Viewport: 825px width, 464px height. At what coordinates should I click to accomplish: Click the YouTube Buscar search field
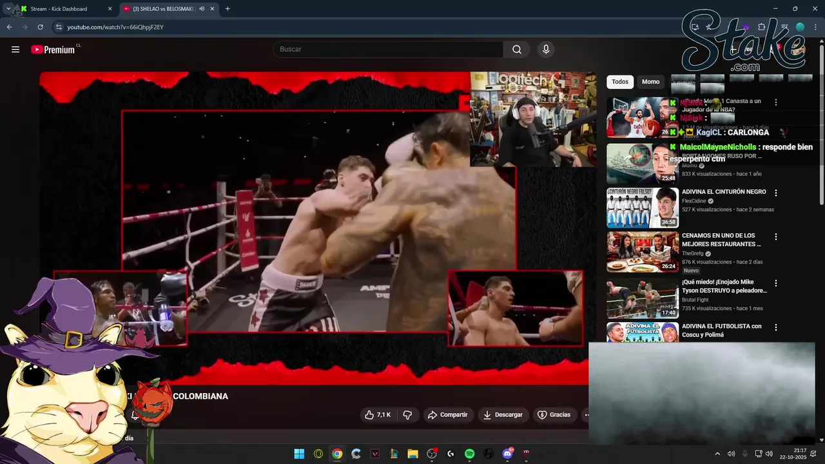(388, 50)
